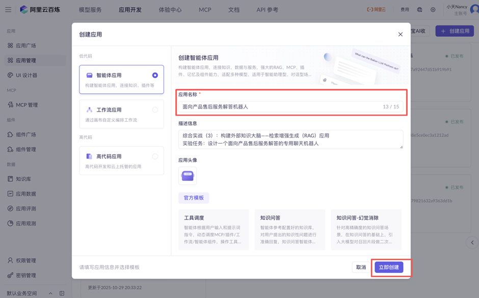The image size is (479, 298).
Task: Click the 费用 link in the top bar
Action: [405, 10]
